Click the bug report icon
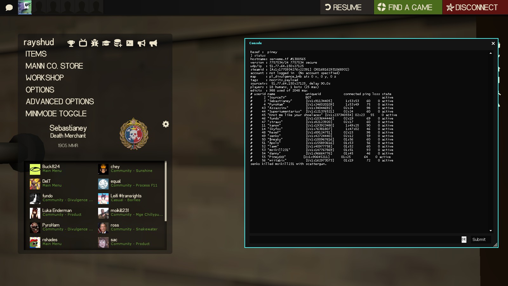 95,43
